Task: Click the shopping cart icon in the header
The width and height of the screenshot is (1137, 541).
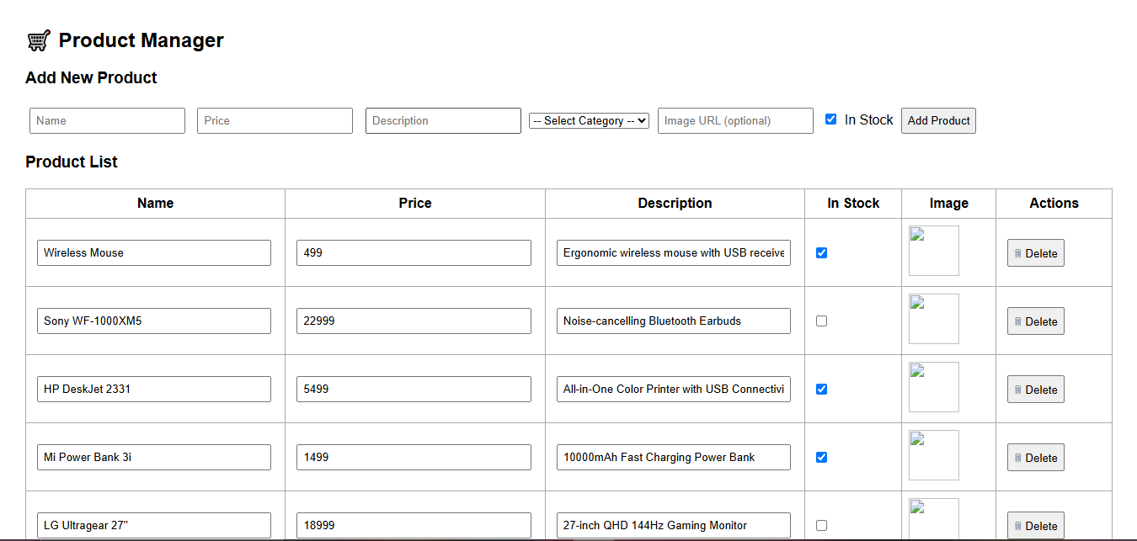Action: pos(39,39)
